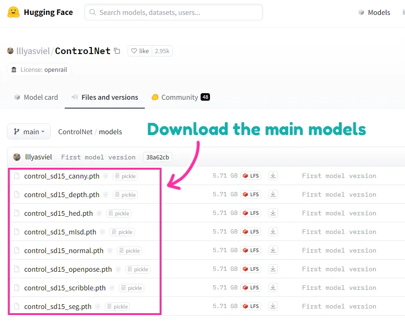Click the safety scan icon beside control_sd15_seg.pth

point(98,307)
